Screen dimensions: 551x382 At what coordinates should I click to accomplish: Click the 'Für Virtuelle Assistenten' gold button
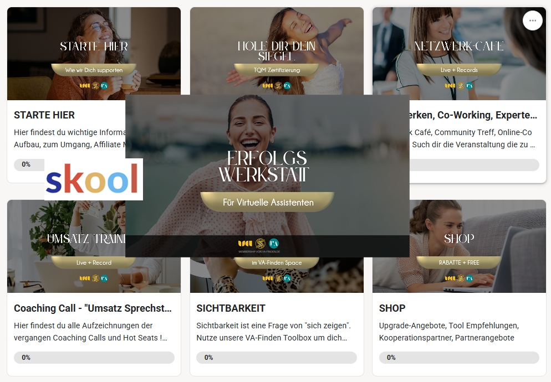(x=268, y=202)
